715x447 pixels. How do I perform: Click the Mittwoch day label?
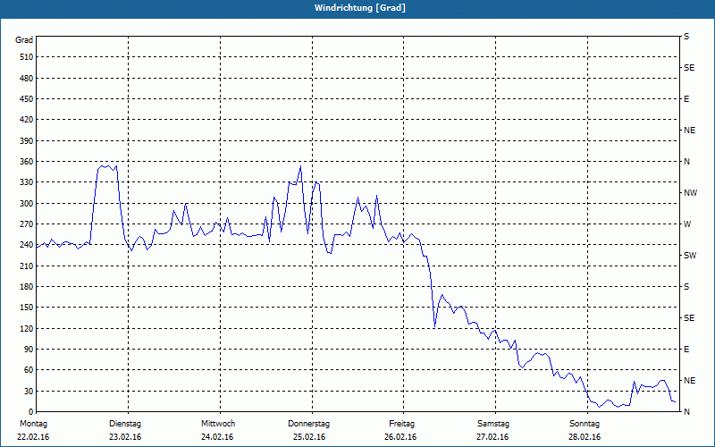pyautogui.click(x=218, y=424)
